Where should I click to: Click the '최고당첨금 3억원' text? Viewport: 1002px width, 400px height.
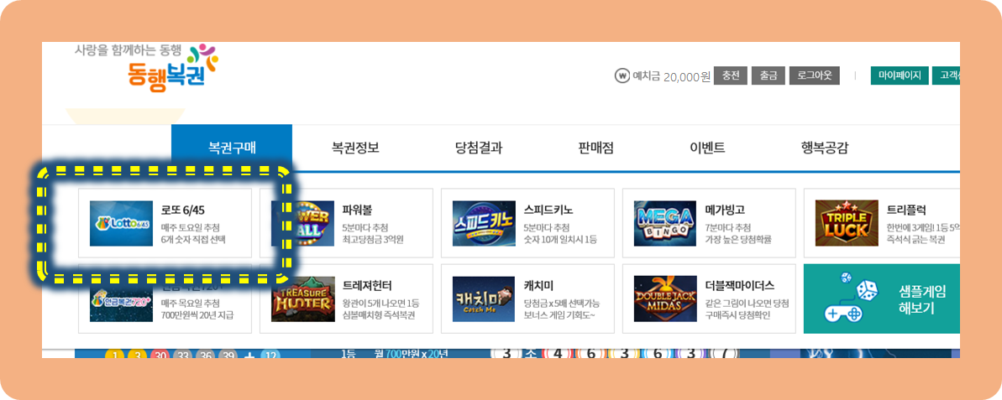point(373,240)
